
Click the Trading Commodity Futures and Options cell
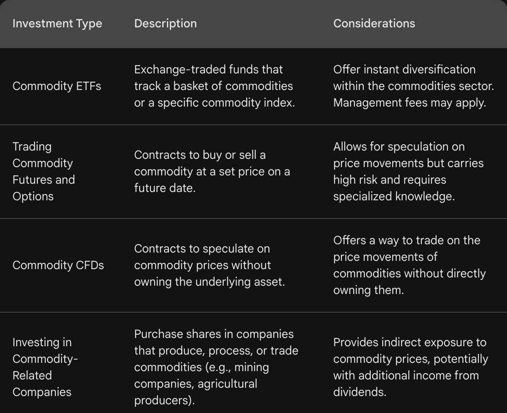[43, 171]
